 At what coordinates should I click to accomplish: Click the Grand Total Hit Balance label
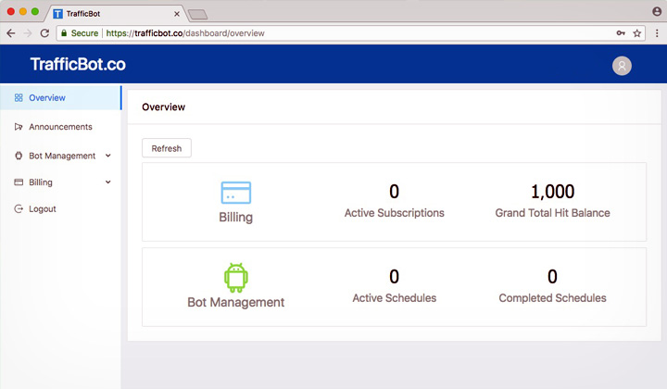pos(552,213)
